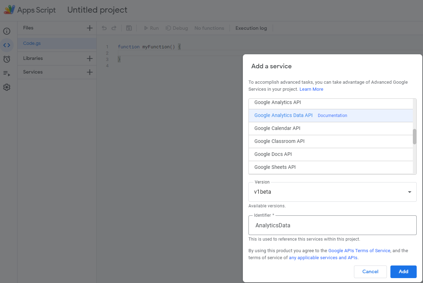Click the services list scrollbar thumb
Viewport: 423px width, 283px height.
pos(415,137)
